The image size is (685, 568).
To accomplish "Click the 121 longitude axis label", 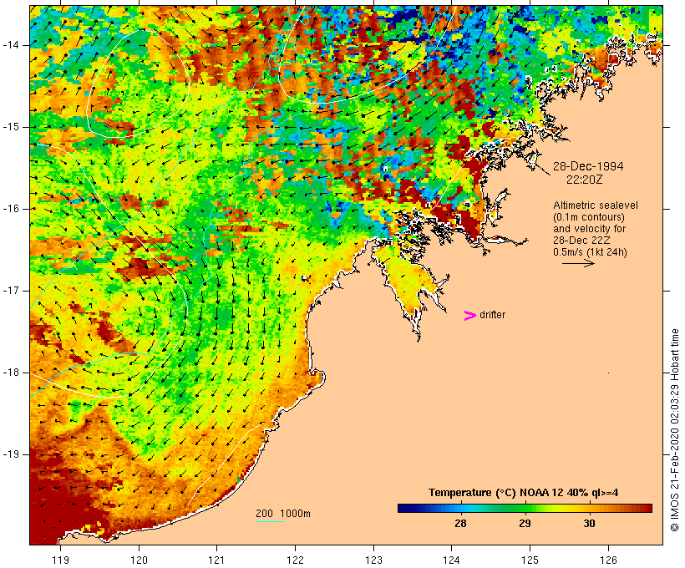I will 216,560.
